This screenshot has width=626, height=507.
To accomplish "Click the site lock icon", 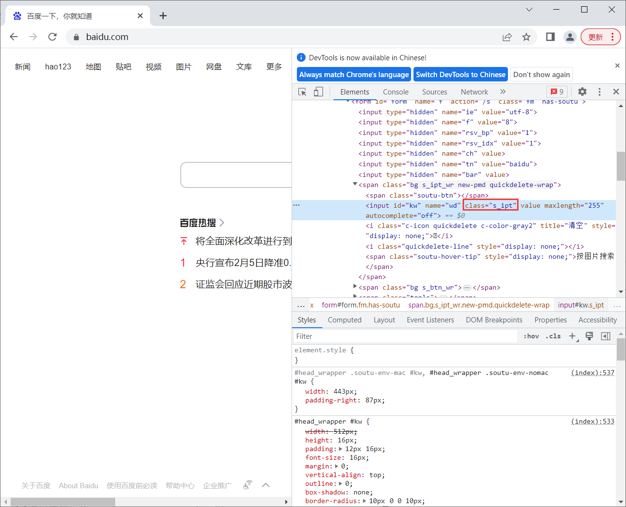I will pyautogui.click(x=76, y=37).
